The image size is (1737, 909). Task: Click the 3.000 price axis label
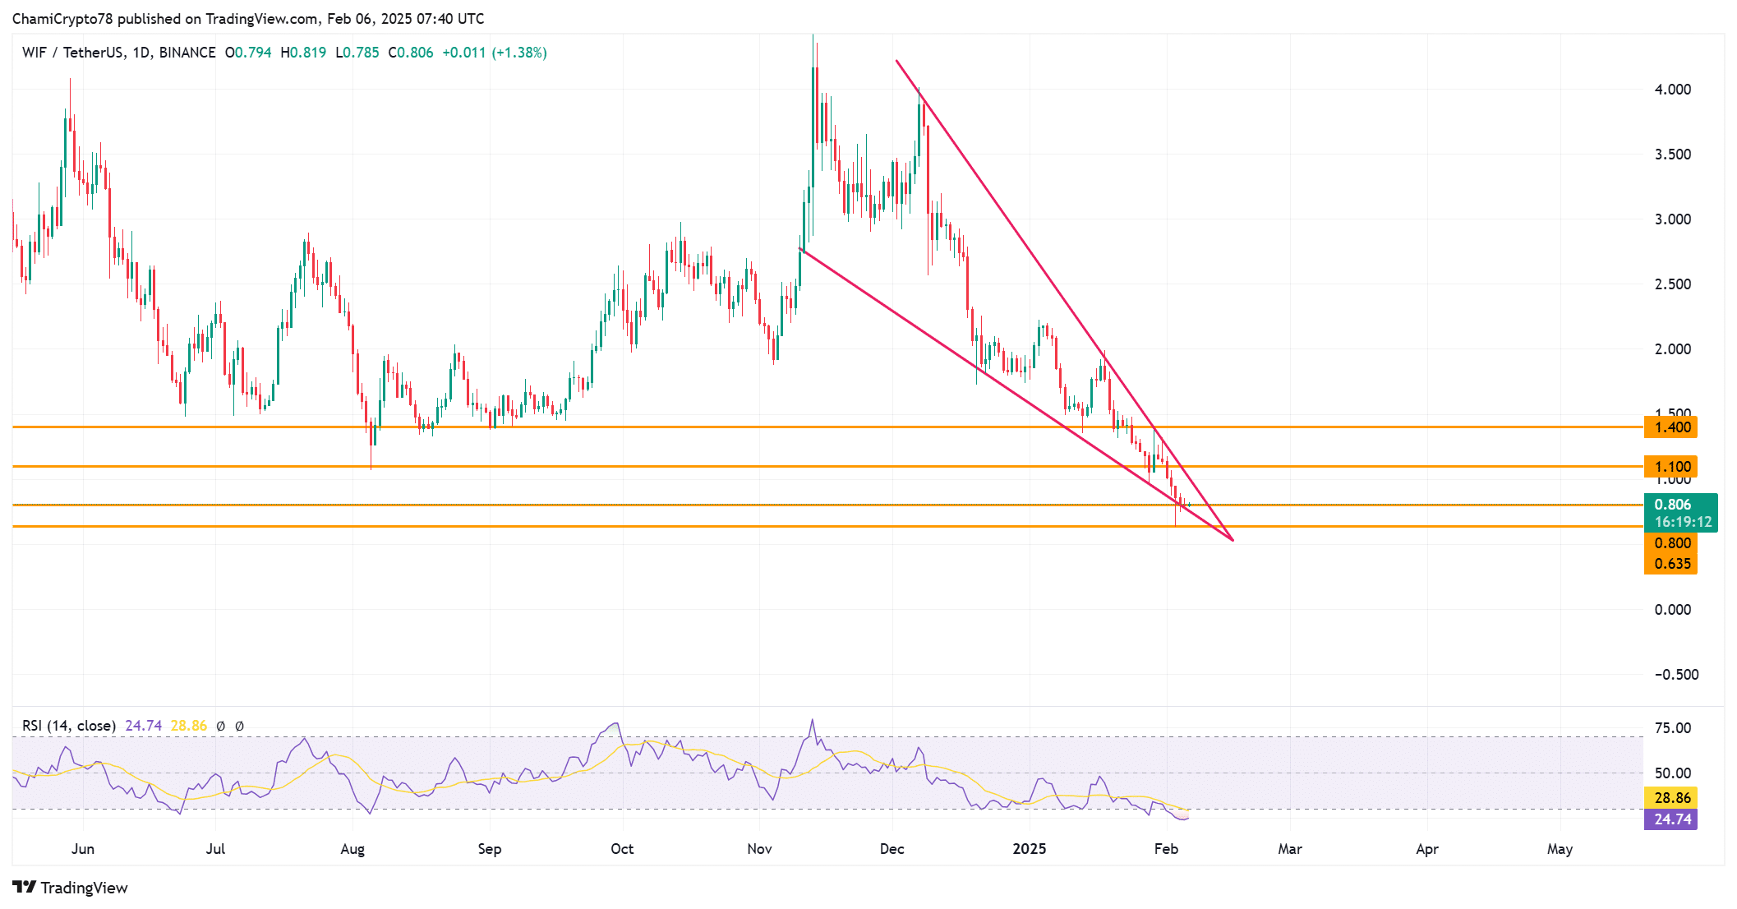[1673, 219]
